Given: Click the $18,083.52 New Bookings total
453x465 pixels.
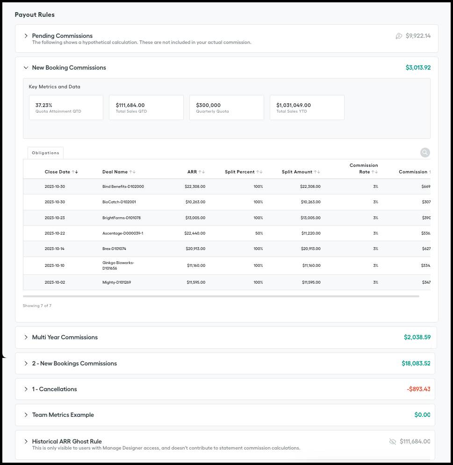Looking at the screenshot, I should click(x=416, y=363).
